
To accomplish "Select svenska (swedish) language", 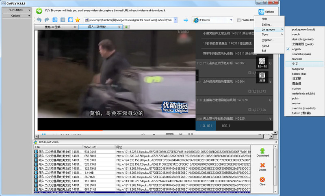I will point(304,108).
